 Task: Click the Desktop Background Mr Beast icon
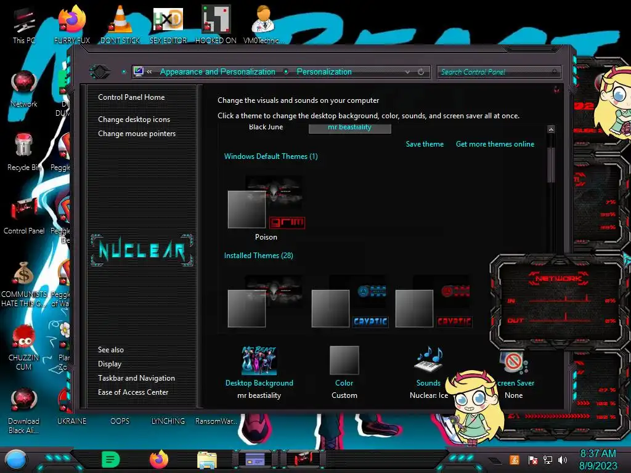[259, 360]
